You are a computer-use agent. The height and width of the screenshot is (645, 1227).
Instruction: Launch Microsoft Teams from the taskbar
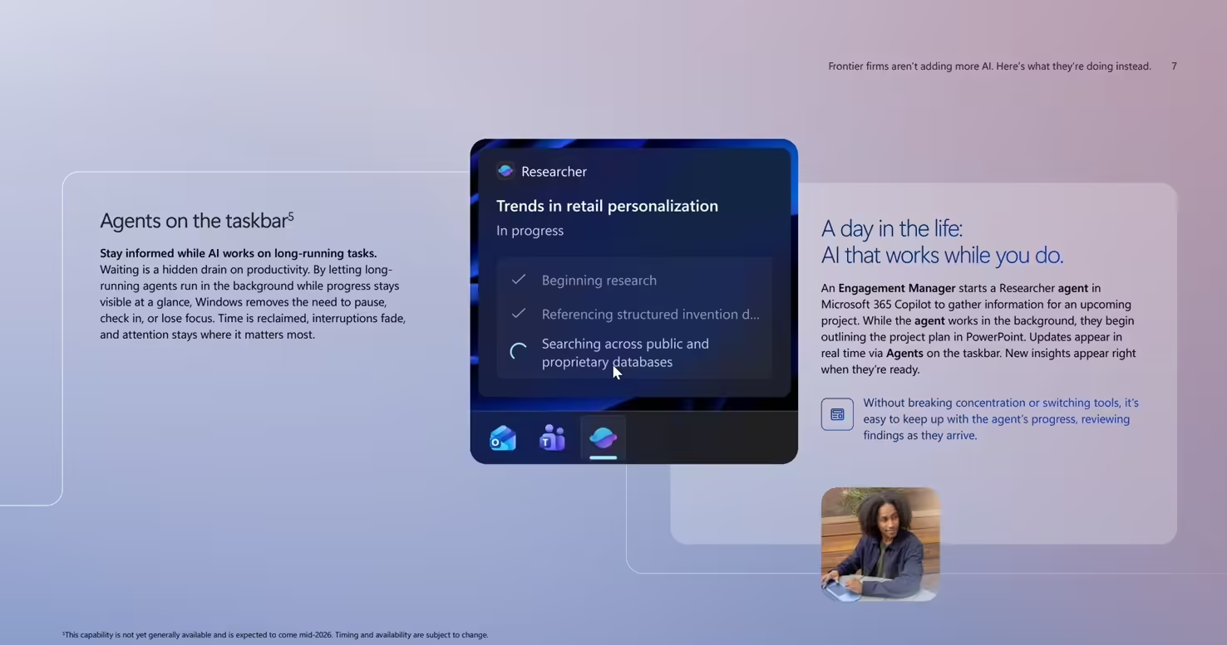coord(552,437)
